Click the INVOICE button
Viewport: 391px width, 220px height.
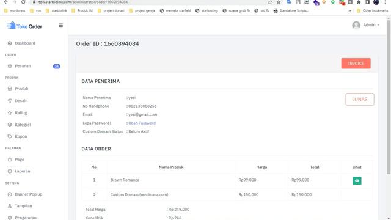point(356,64)
